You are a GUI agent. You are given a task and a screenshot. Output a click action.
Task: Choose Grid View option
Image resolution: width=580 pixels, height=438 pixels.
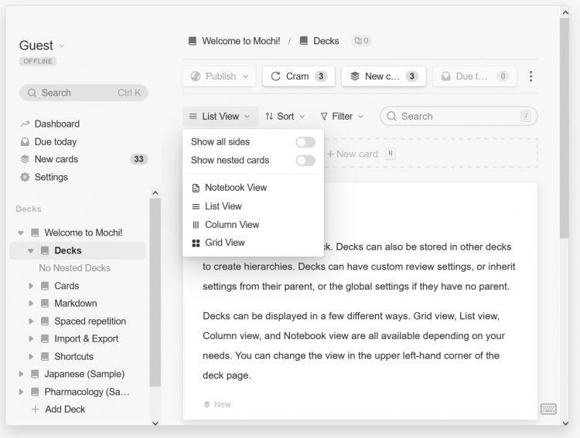tap(224, 243)
